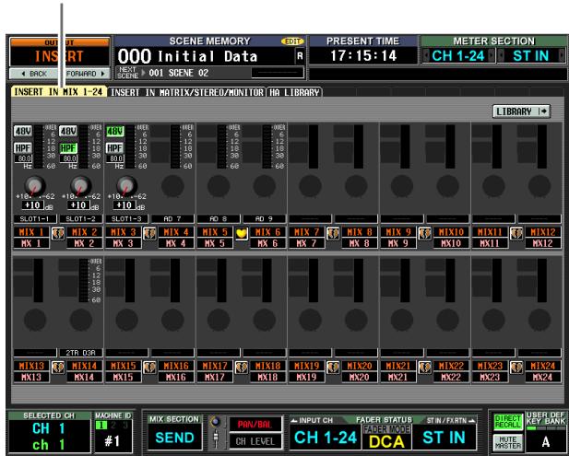The width and height of the screenshot is (569, 456).
Task: Click the MIX24 channel button
Action: coord(543,366)
